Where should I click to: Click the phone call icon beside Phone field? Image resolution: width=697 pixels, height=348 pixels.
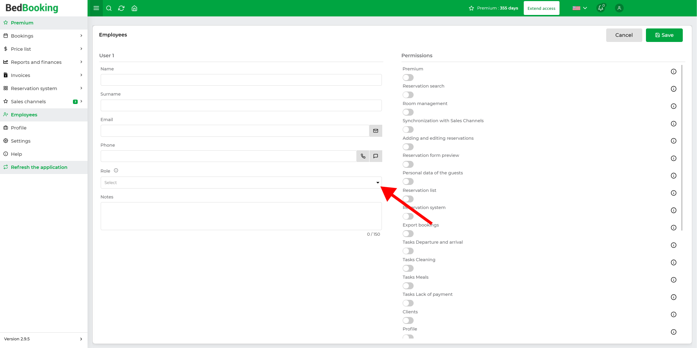pyautogui.click(x=363, y=156)
